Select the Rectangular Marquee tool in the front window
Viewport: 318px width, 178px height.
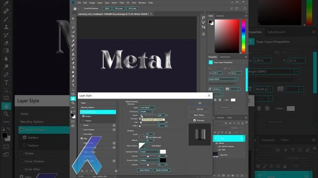click(x=73, y=23)
